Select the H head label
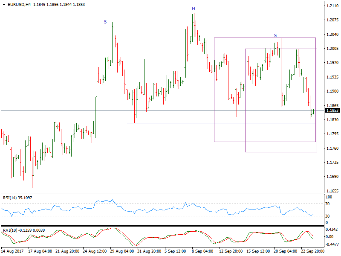The width and height of the screenshot is (341, 256). click(194, 9)
